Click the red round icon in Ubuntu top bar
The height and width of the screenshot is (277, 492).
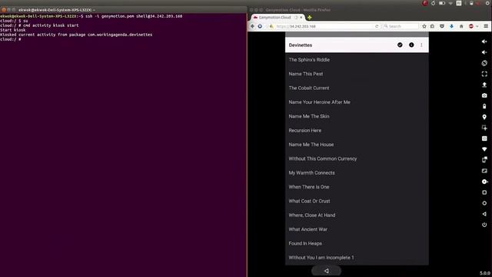click(425, 3)
